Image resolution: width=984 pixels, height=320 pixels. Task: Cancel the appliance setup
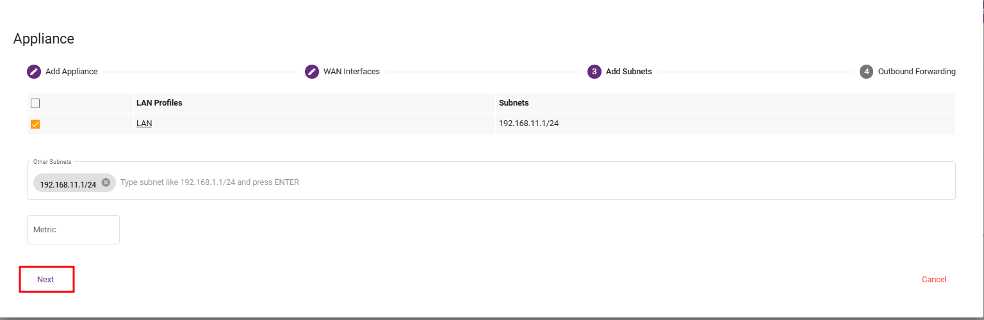click(933, 280)
